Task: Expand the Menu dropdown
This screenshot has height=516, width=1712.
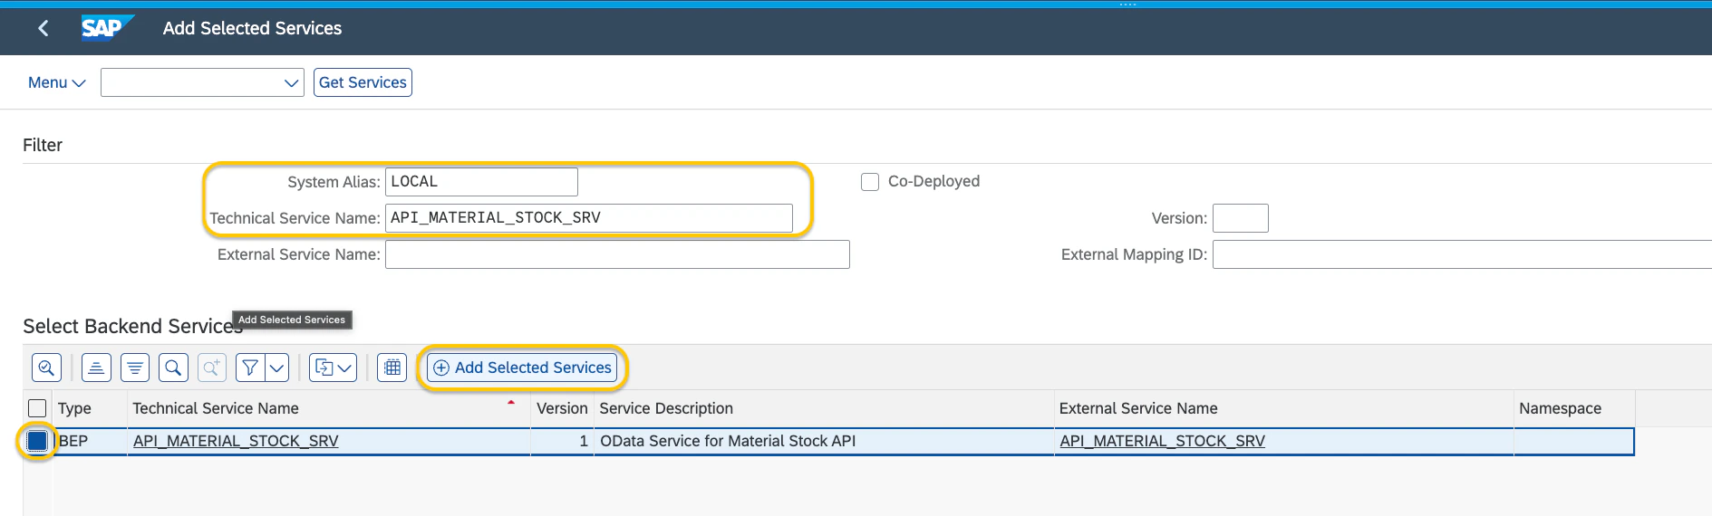Action: tap(56, 82)
